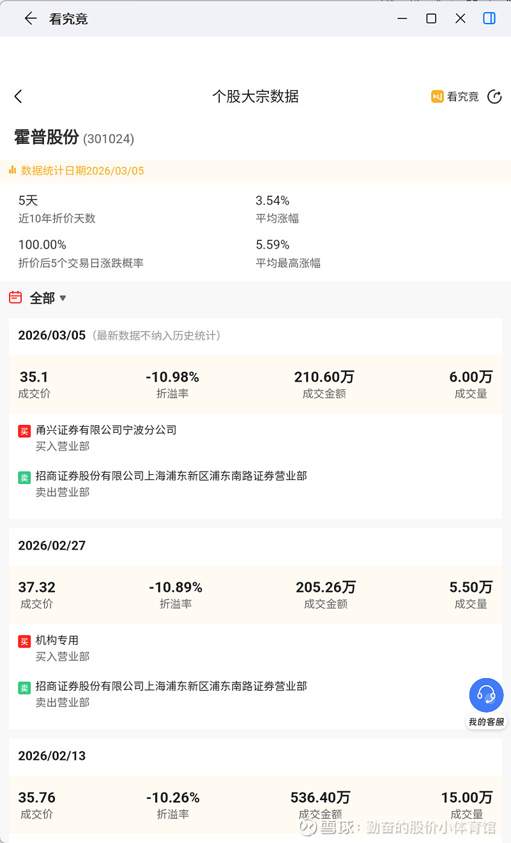The height and width of the screenshot is (843, 511).
Task: Expand the 全部 filter dropdown
Action: coord(42,298)
